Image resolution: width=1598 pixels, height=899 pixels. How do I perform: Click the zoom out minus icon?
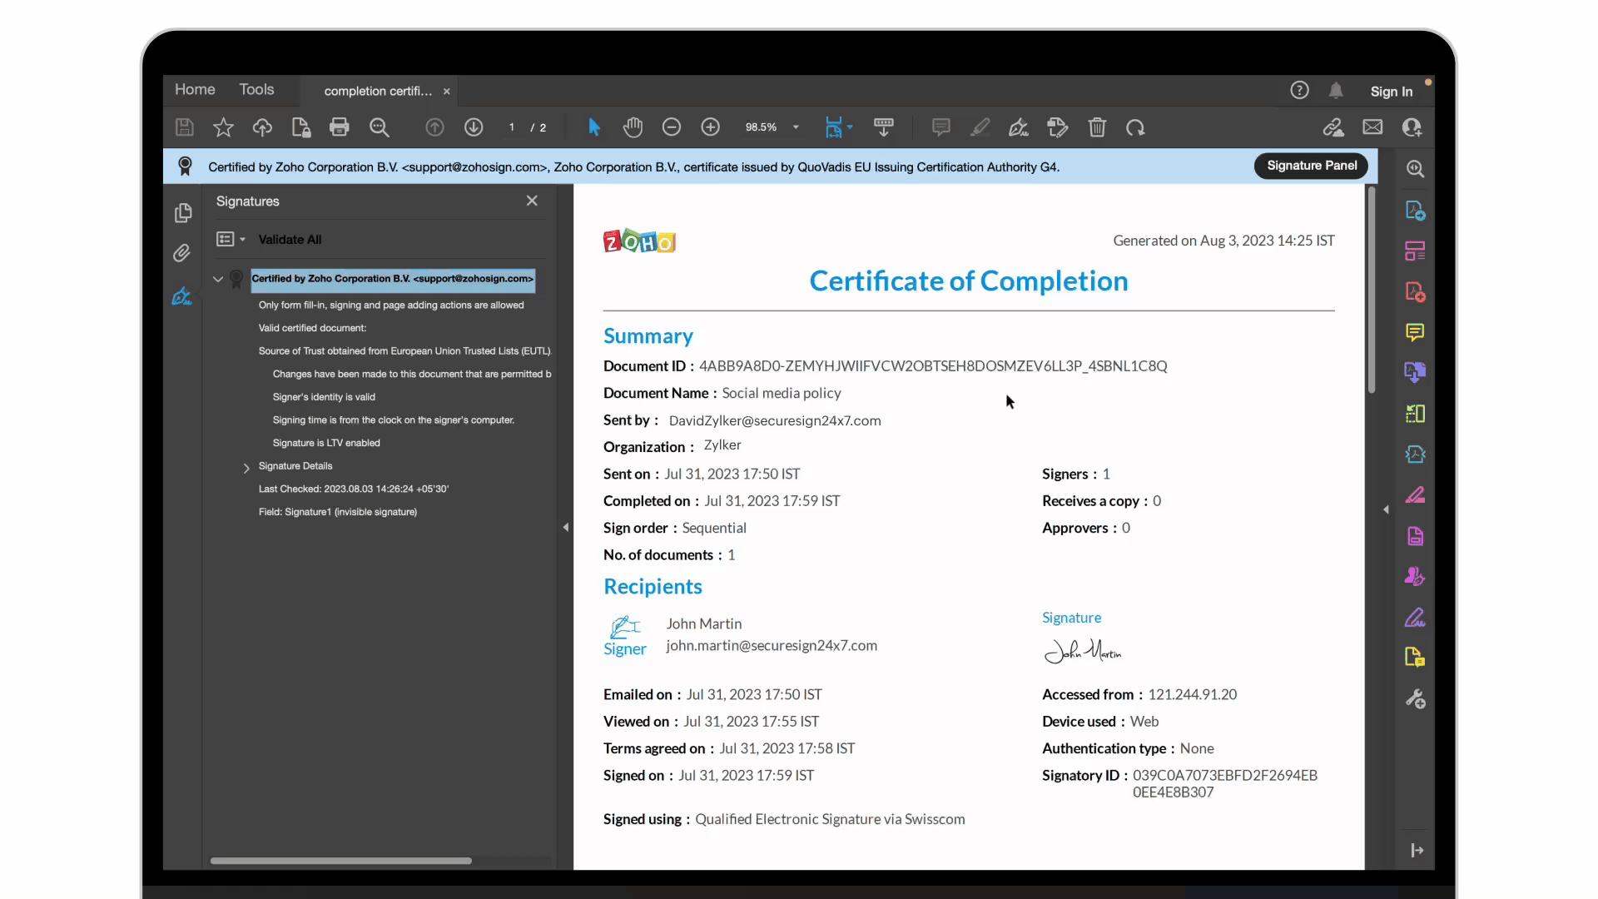coord(672,127)
